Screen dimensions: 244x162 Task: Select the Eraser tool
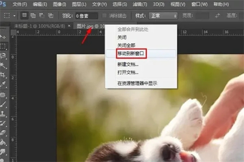(3, 133)
